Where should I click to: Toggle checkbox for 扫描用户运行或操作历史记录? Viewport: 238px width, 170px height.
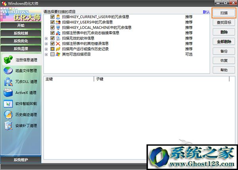tap(52, 49)
